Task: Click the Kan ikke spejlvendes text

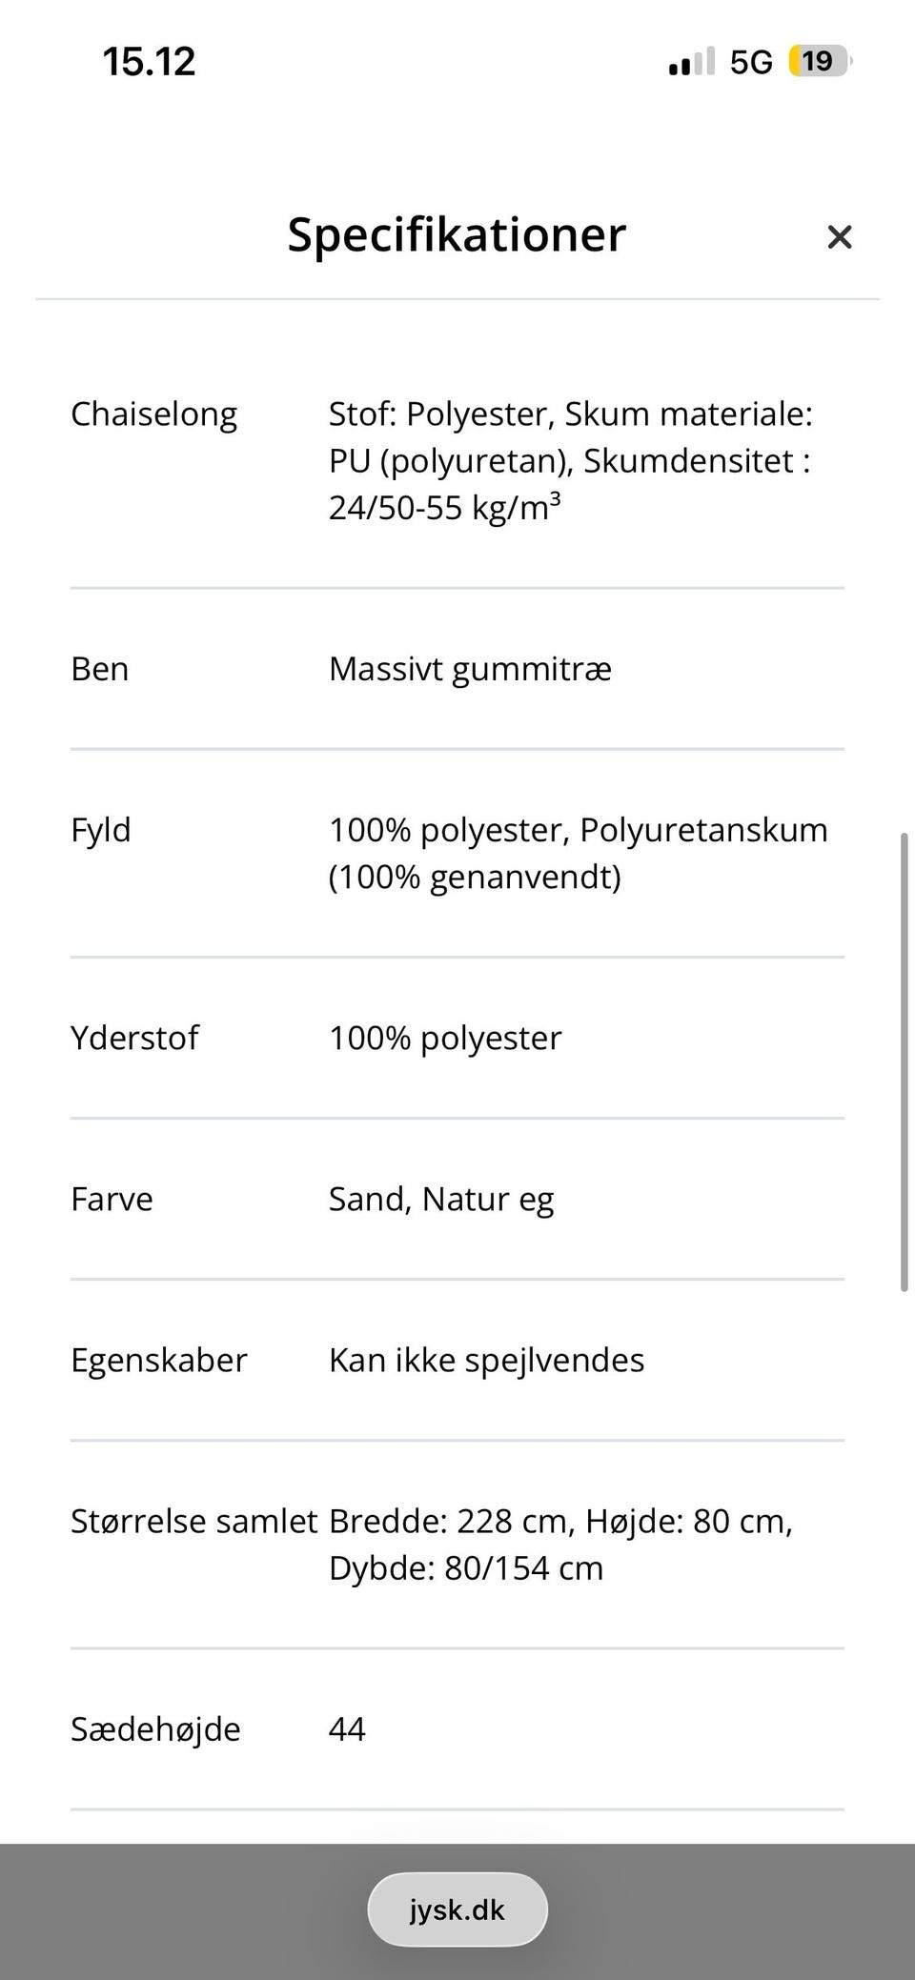Action: [x=486, y=1360]
